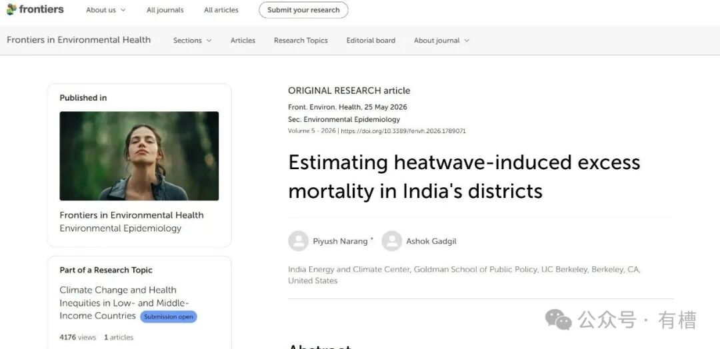Click the India Energy and Climate Center affiliation
The height and width of the screenshot is (349, 720).
[464, 275]
